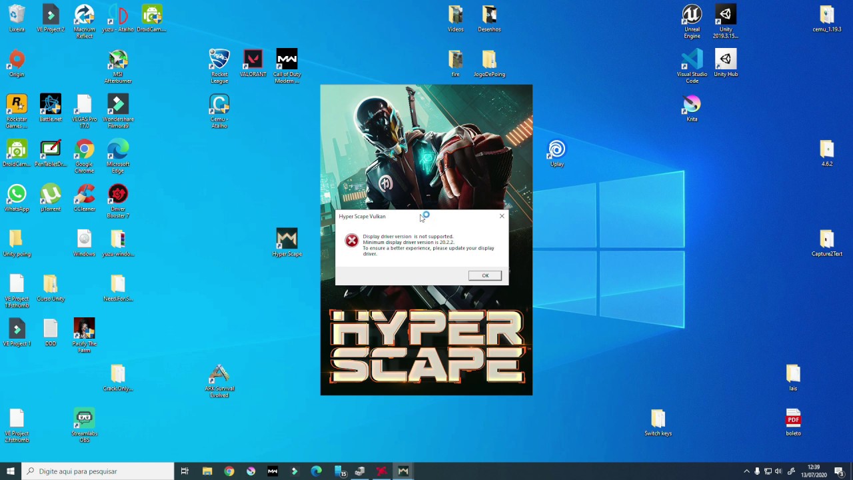
Task: Select the yuzu - Atalho shortcut
Action: point(118,19)
